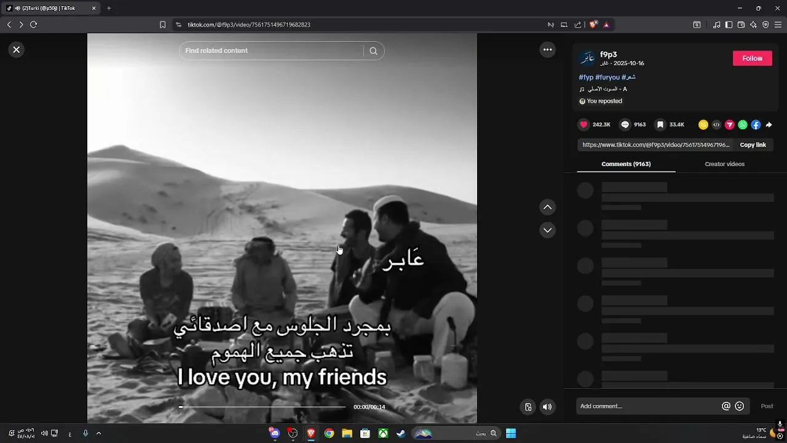
Task: Open comments via the speech bubble icon
Action: (x=625, y=125)
